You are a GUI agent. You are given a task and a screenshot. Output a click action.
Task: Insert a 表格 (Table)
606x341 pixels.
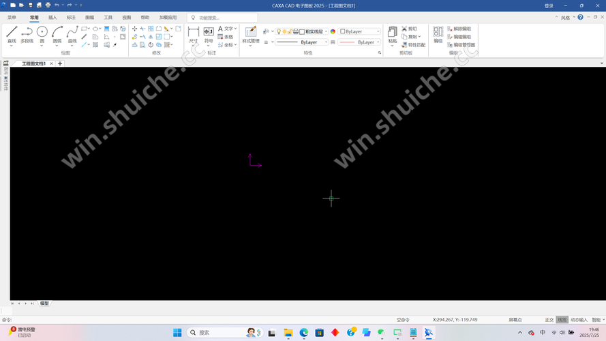[x=226, y=37]
